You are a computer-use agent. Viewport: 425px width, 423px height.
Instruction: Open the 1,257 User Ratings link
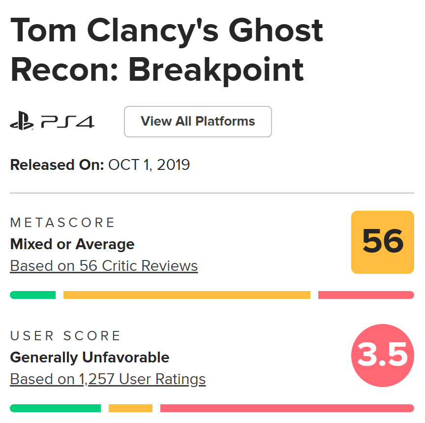(x=108, y=379)
